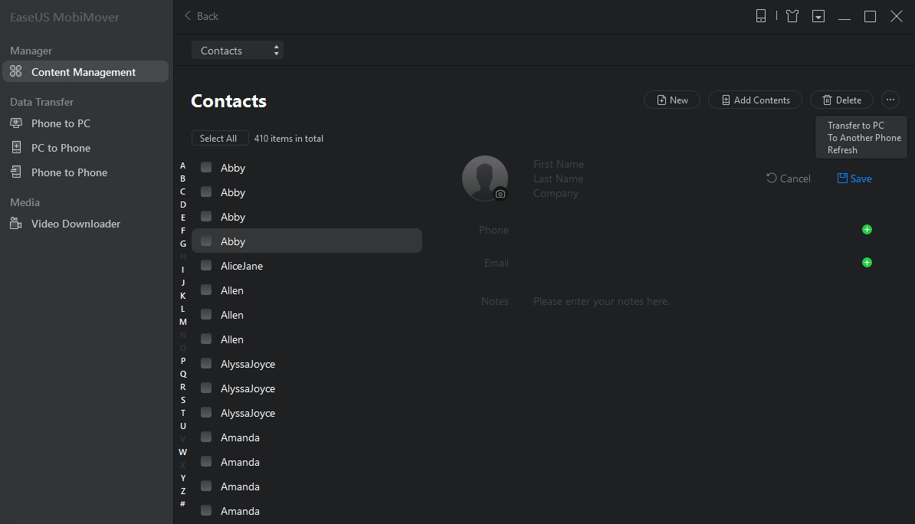Tick the checkbox next to AliceJane
Image resolution: width=915 pixels, height=524 pixels.
click(206, 265)
